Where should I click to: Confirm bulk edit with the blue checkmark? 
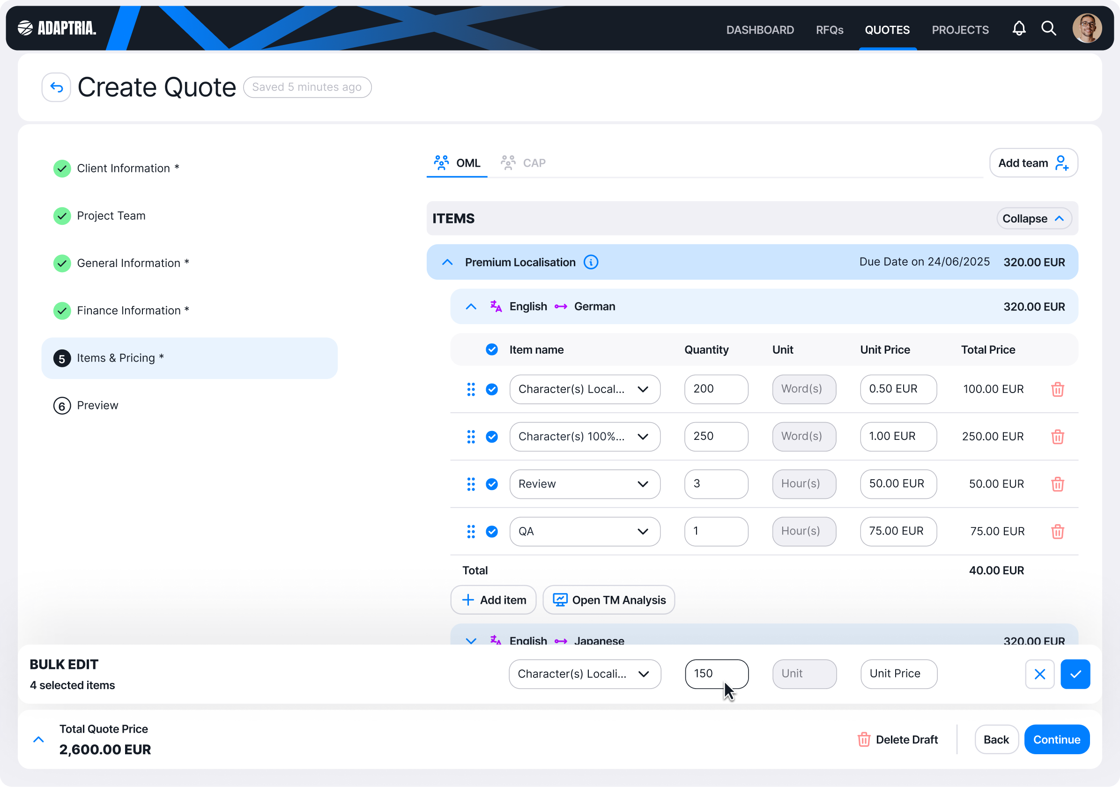pyautogui.click(x=1075, y=674)
